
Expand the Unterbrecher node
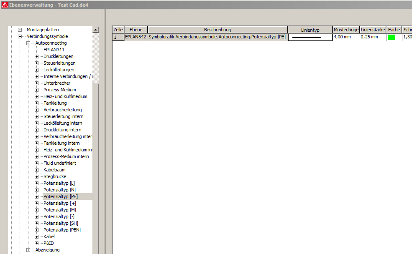[36, 83]
